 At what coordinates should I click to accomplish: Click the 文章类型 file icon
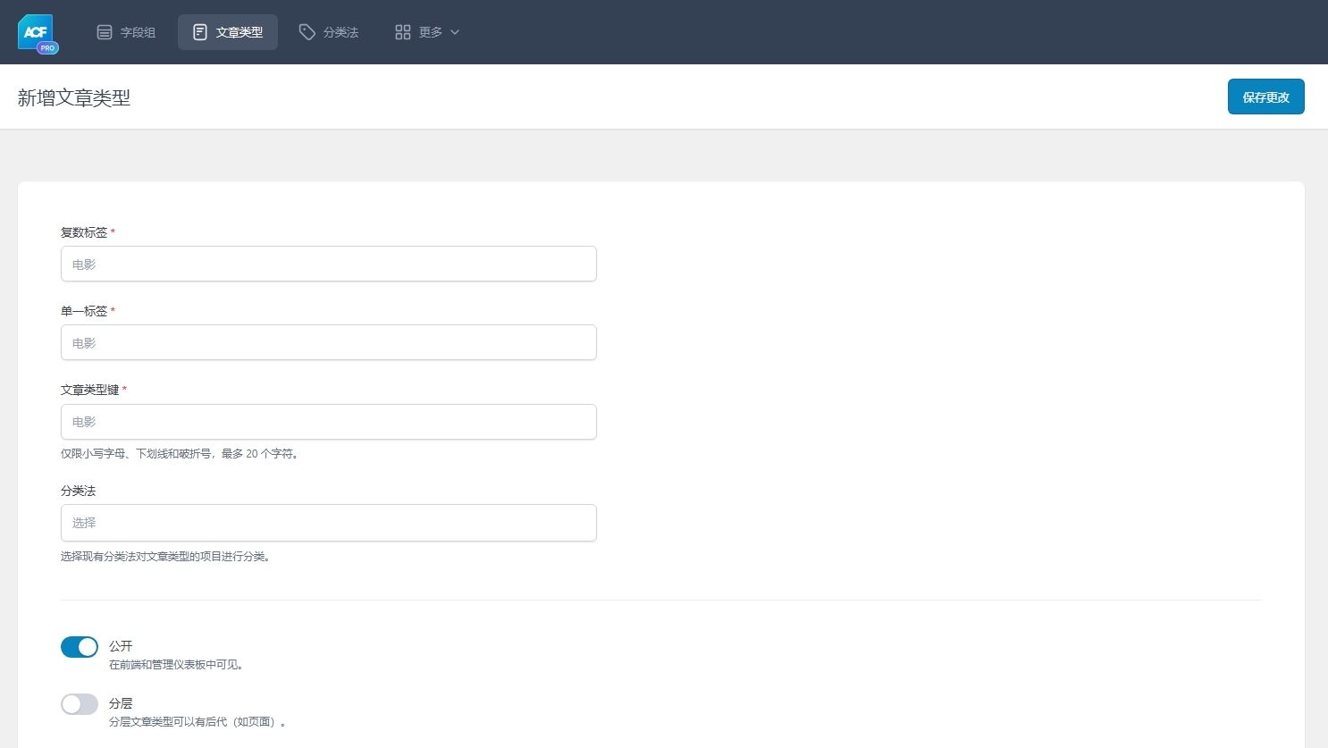click(199, 32)
